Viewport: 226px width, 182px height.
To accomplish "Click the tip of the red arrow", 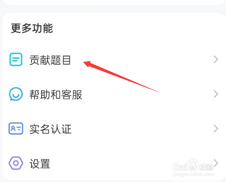I will click(84, 62).
